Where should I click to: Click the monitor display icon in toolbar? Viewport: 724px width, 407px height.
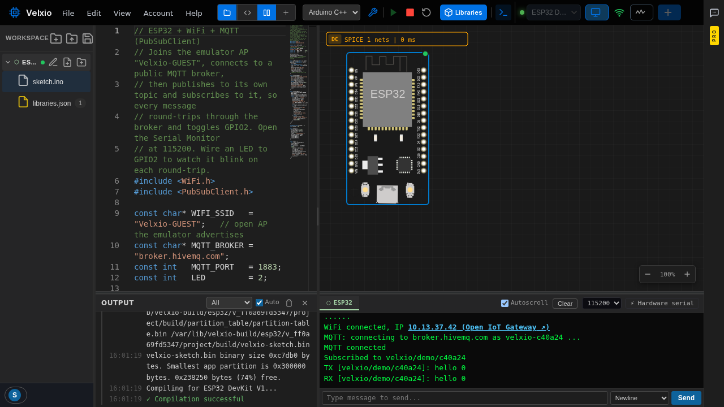[597, 12]
